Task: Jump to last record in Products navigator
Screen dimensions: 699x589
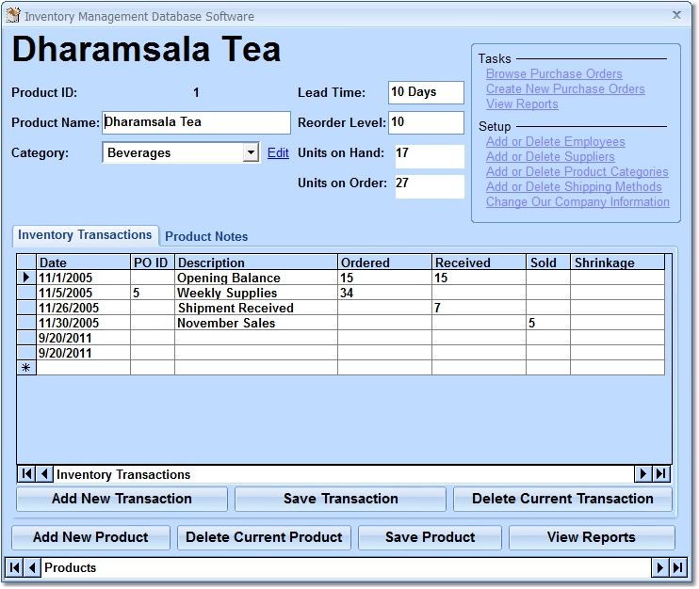Action: 677,567
